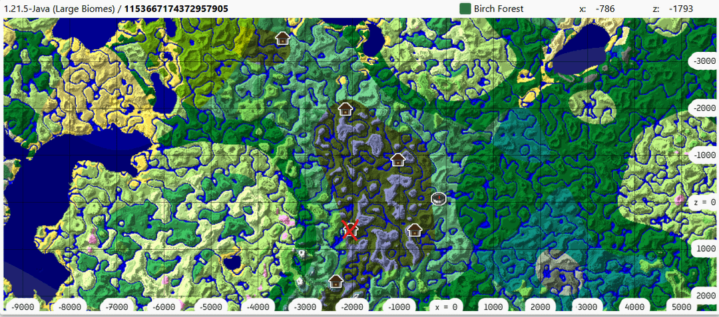Click the green Birch Forest color swatch
The height and width of the screenshot is (317, 719).
pyautogui.click(x=465, y=9)
